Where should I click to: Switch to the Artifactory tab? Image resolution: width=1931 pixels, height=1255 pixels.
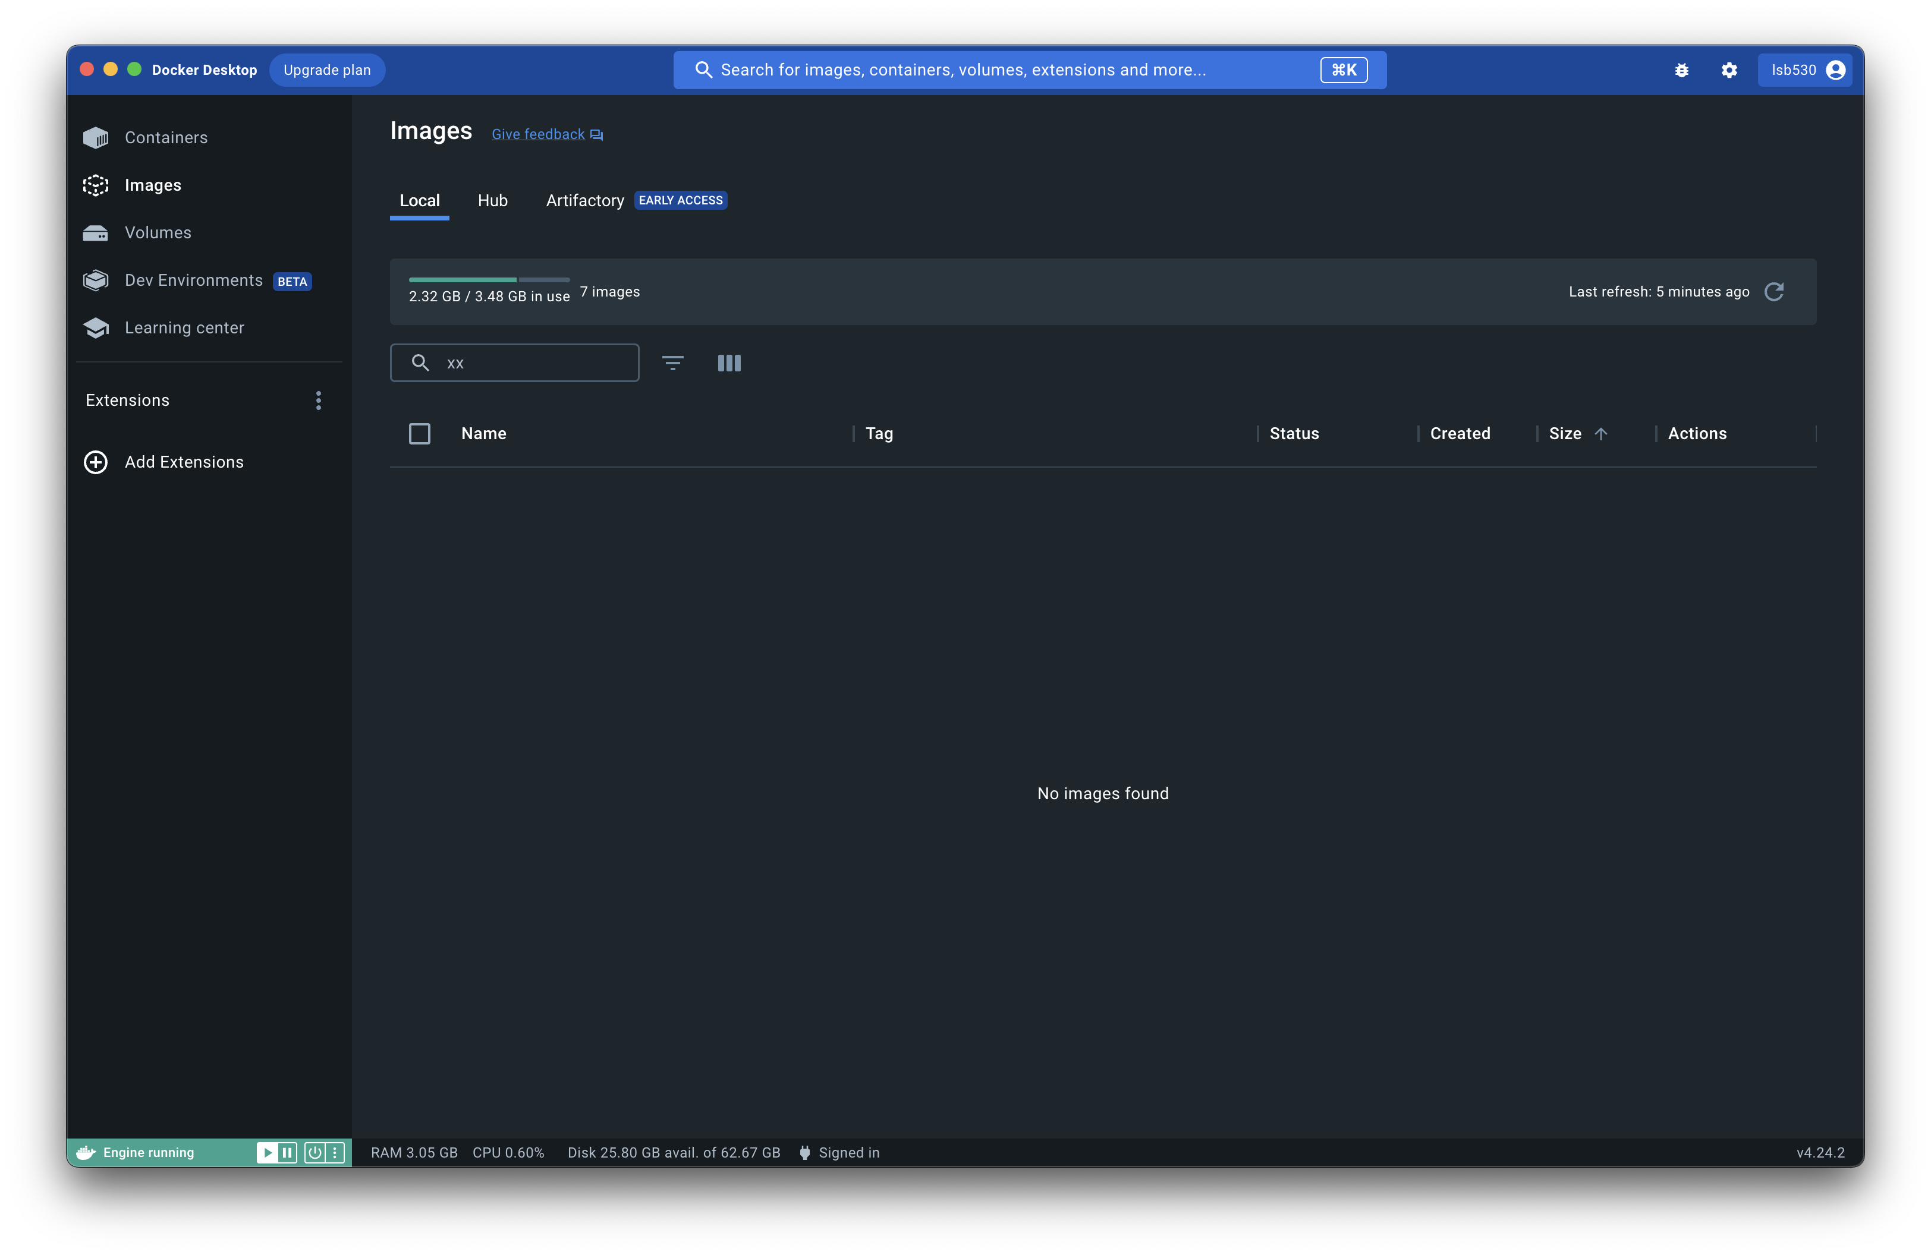coord(584,200)
